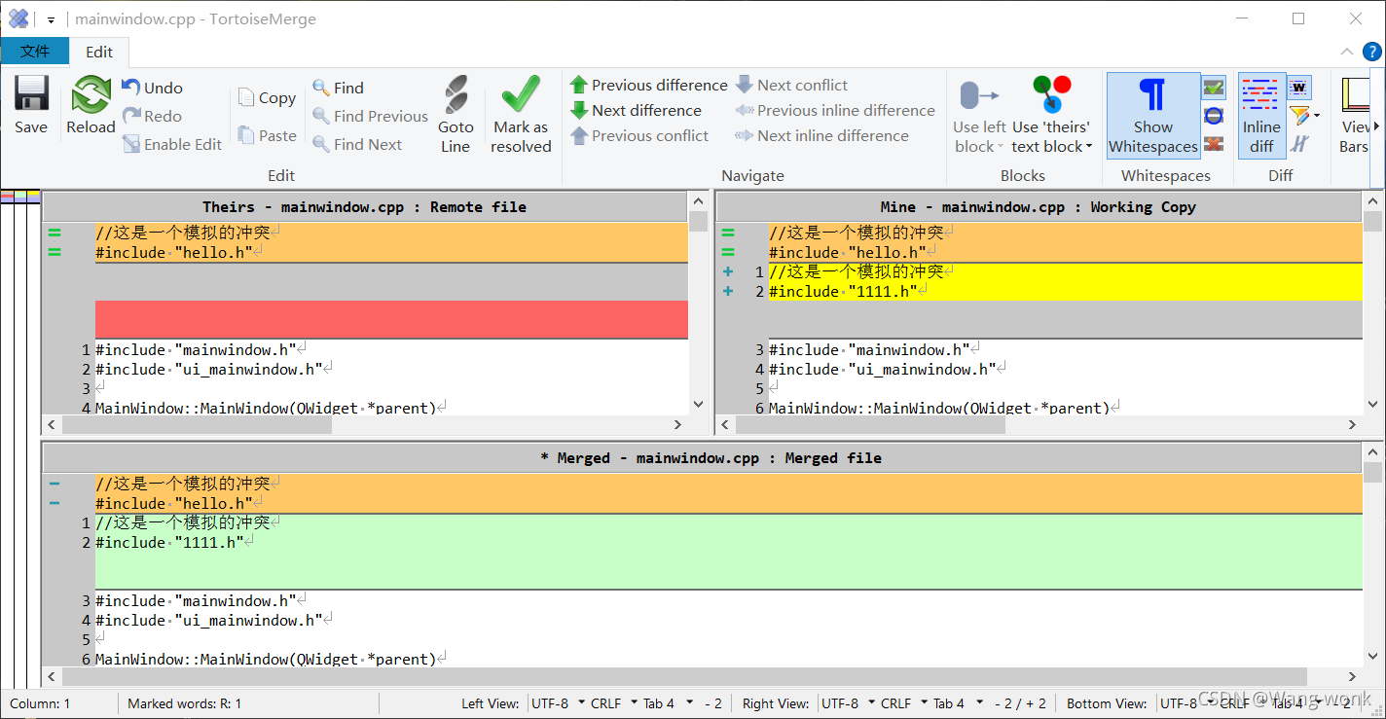1386x719 pixels.
Task: Jump to Next difference
Action: (637, 110)
